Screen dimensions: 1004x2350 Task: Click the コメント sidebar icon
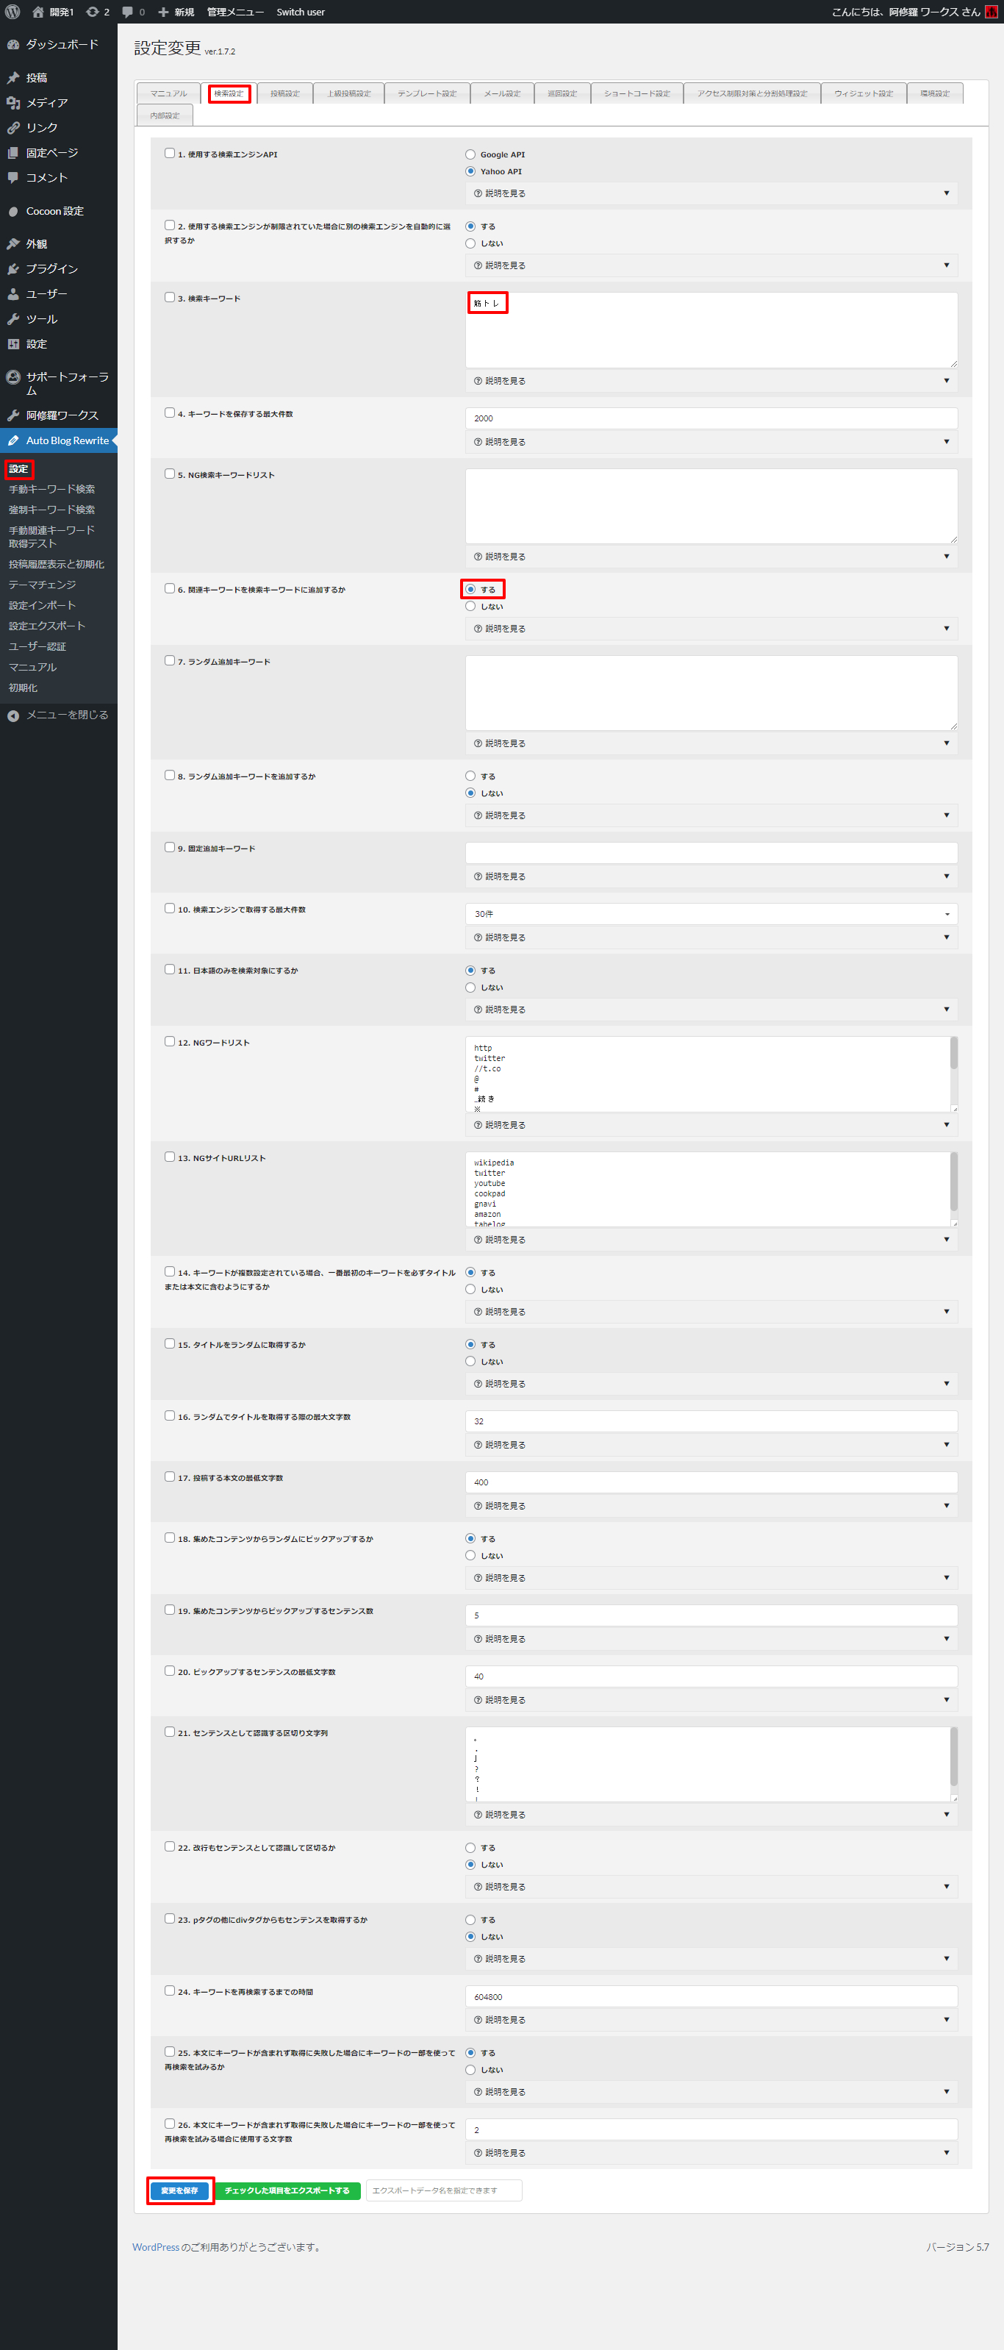(x=12, y=178)
